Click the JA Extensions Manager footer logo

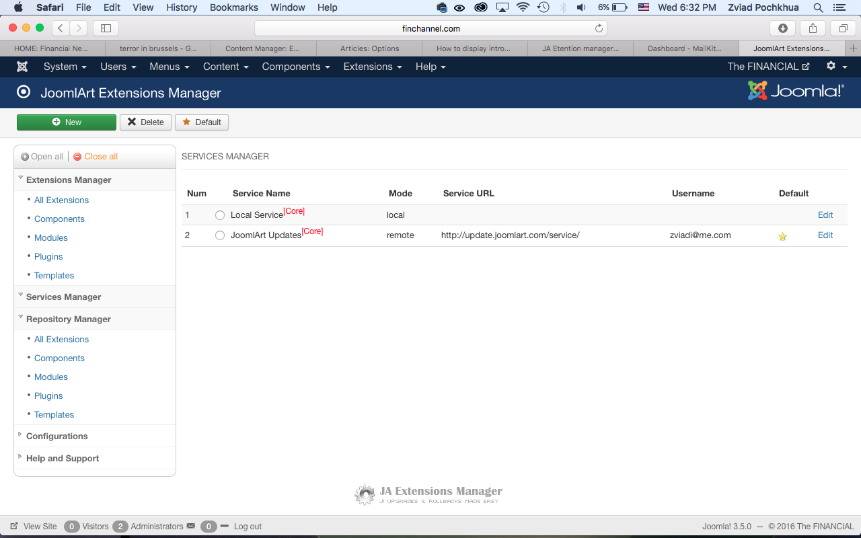click(428, 494)
